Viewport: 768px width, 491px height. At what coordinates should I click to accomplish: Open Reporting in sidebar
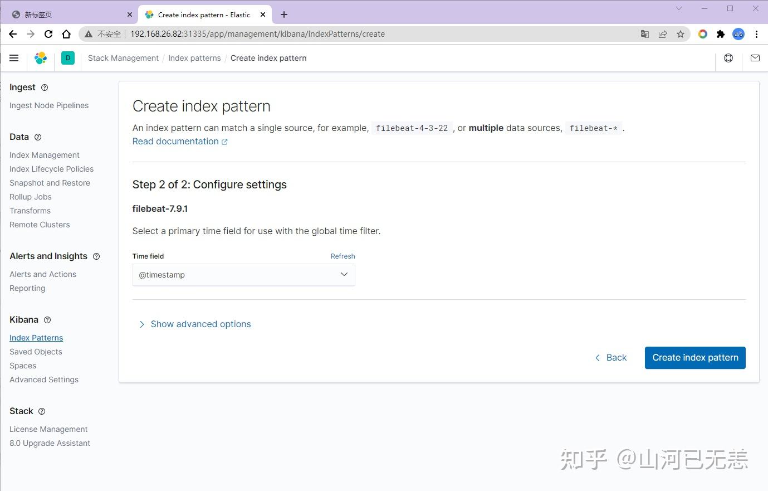pos(27,288)
